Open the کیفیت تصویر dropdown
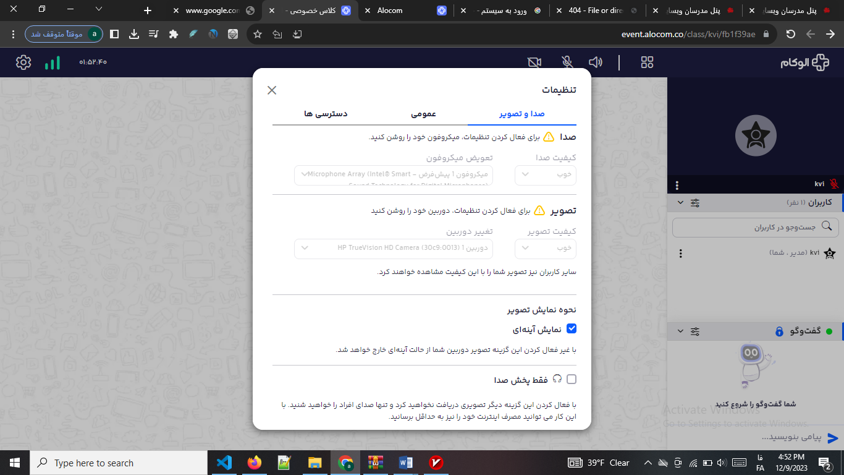The width and height of the screenshot is (844, 475). [x=546, y=249]
